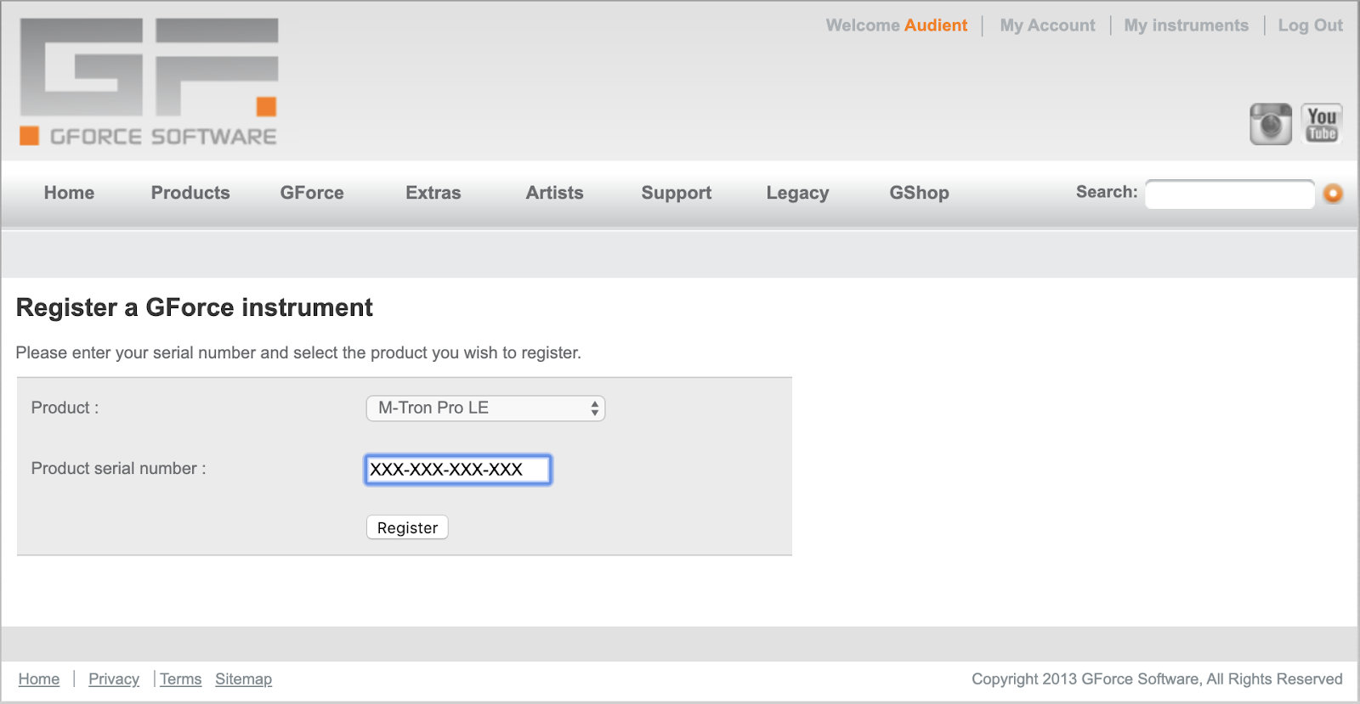The width and height of the screenshot is (1360, 704).
Task: Focus the Product serial number field
Action: (x=458, y=470)
